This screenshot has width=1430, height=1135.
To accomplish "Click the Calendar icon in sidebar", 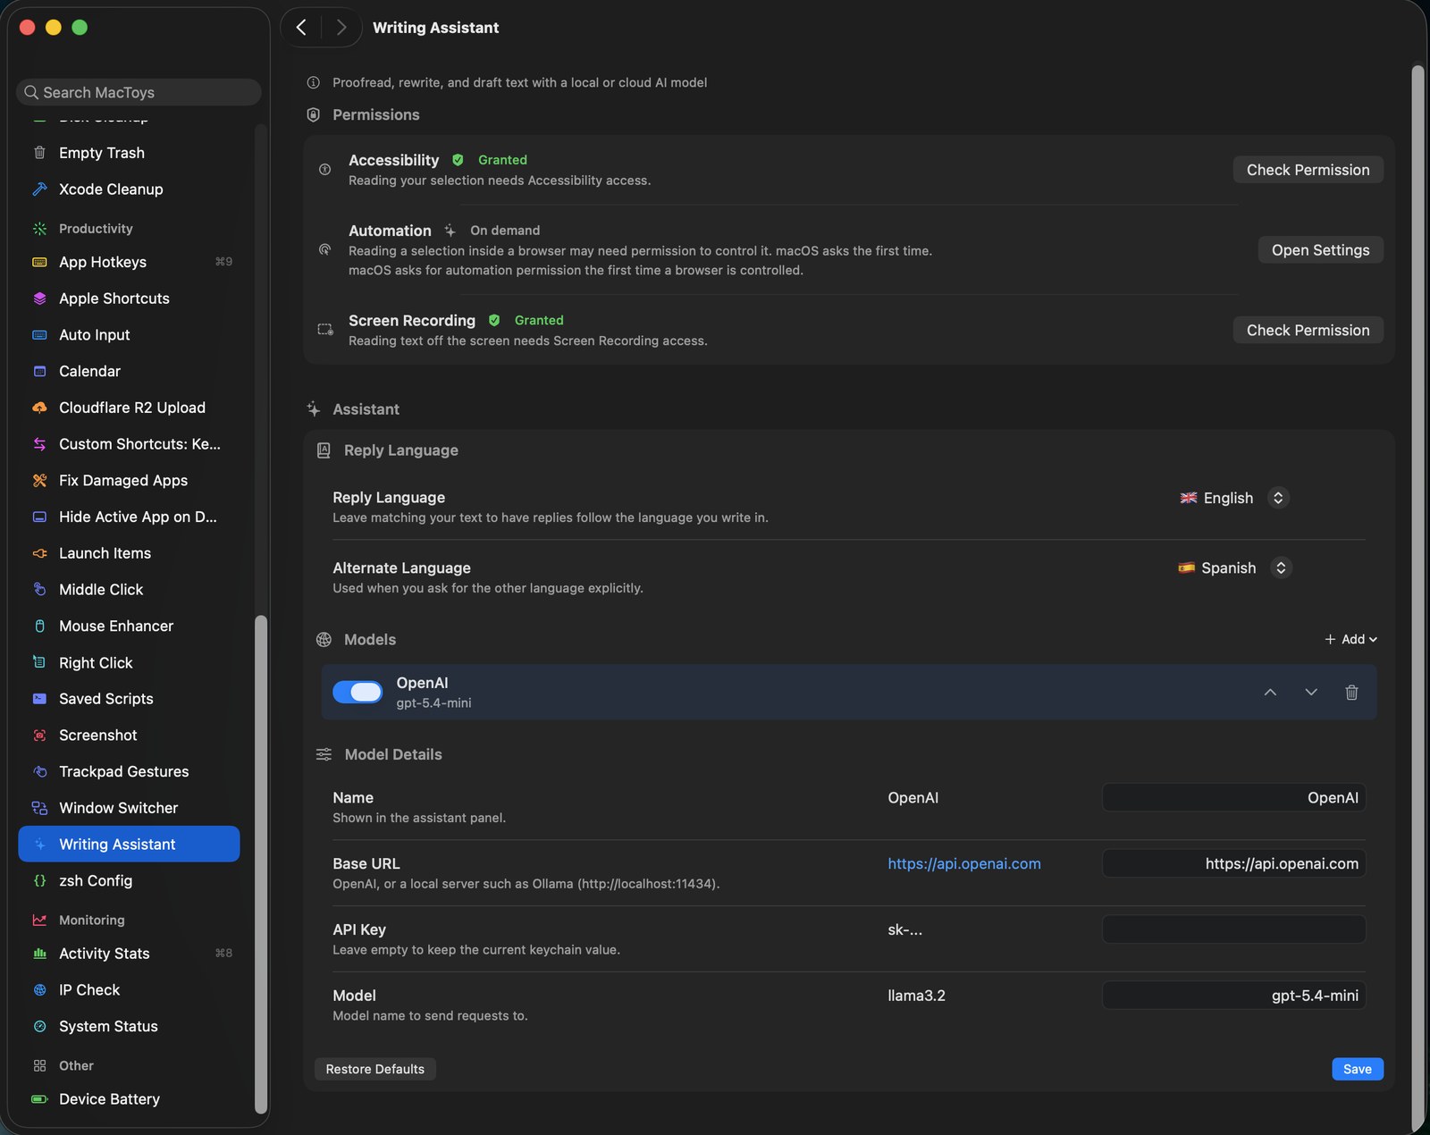I will click(39, 371).
